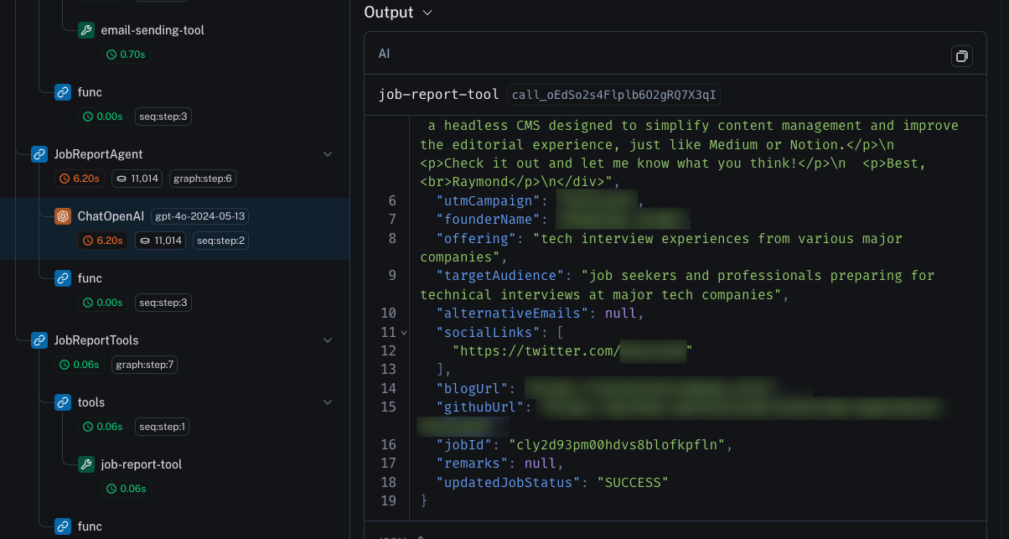Click the graph:step:6 tag

pos(202,179)
